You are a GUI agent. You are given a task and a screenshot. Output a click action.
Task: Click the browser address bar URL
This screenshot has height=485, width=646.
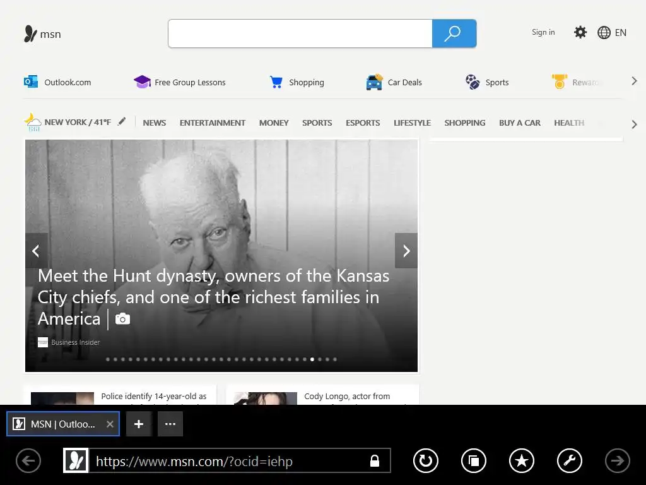pyautogui.click(x=194, y=461)
